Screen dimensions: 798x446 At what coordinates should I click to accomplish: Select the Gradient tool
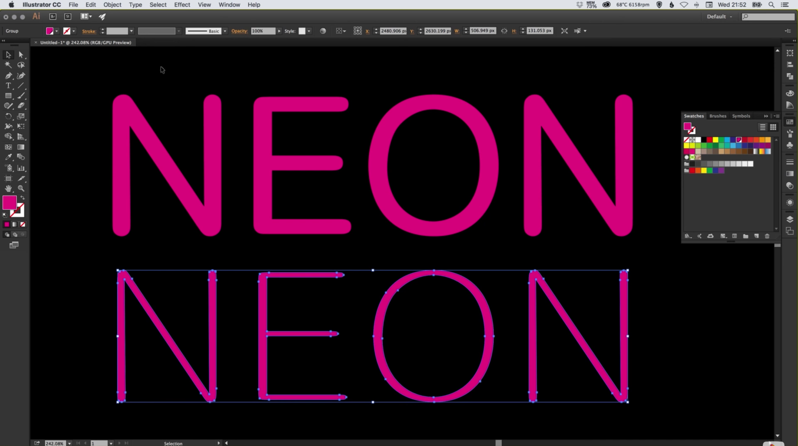[21, 147]
